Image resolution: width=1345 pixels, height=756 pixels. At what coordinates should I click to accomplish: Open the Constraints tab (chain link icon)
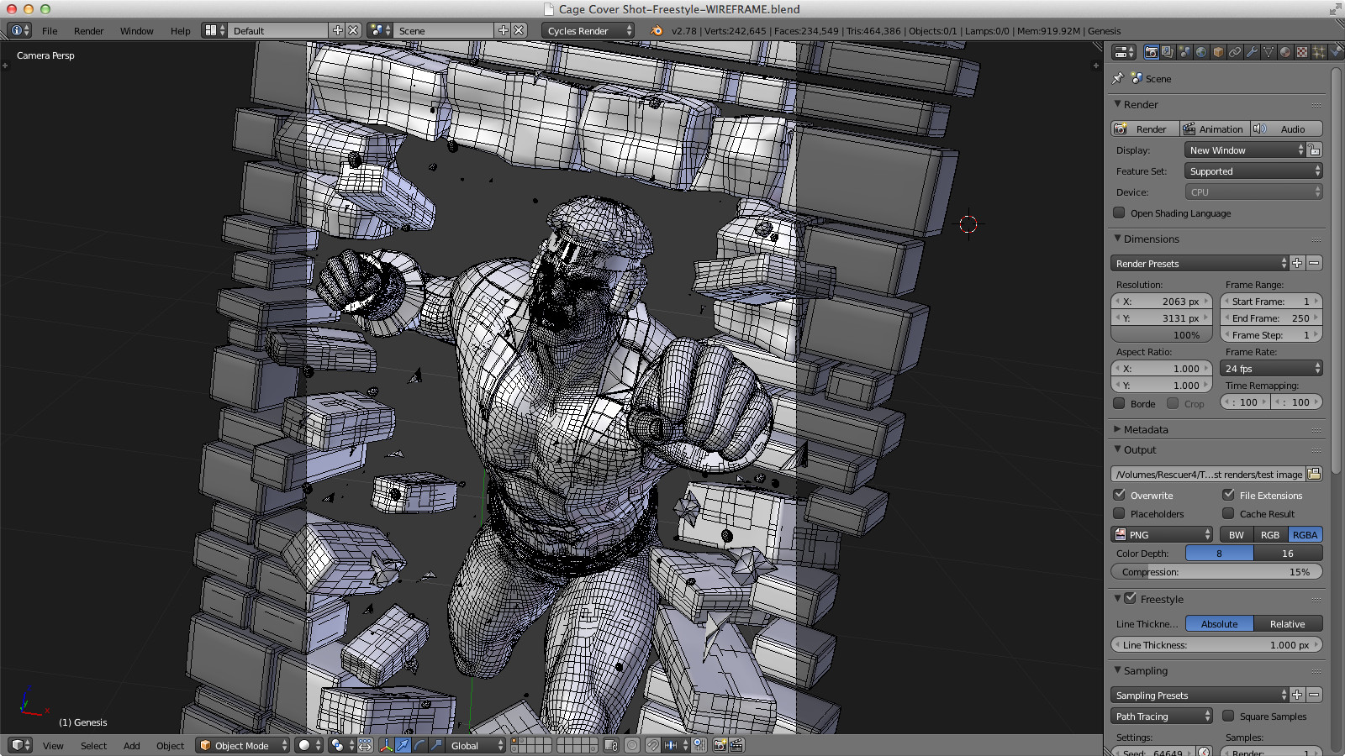(x=1235, y=52)
